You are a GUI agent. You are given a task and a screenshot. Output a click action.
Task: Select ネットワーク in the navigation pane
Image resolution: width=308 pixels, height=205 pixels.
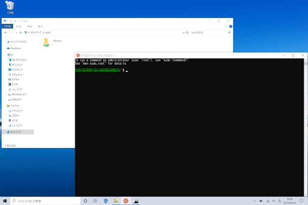(15, 132)
